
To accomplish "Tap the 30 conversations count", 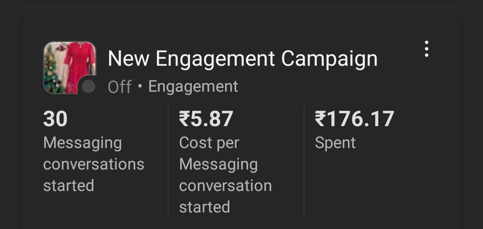I will 55,119.
